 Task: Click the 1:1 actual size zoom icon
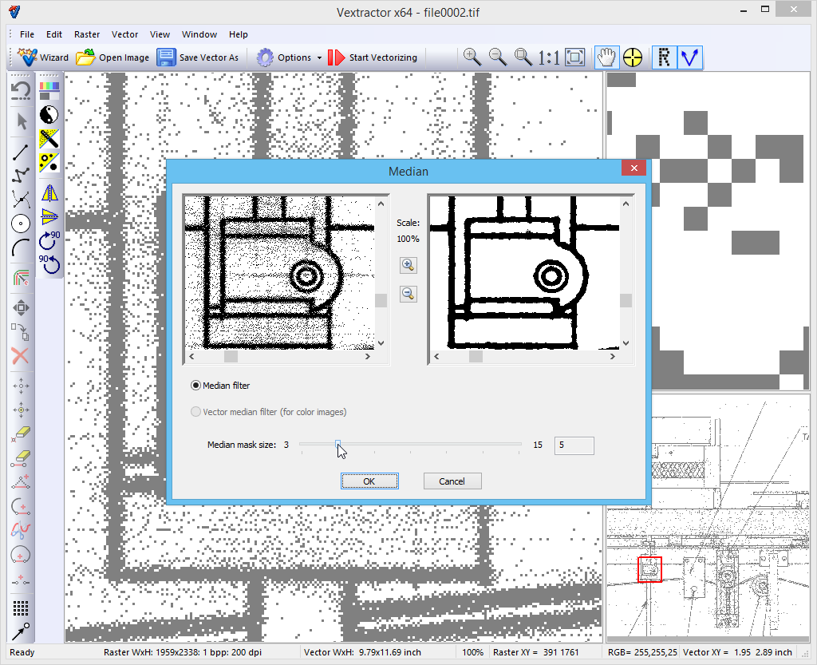(549, 57)
